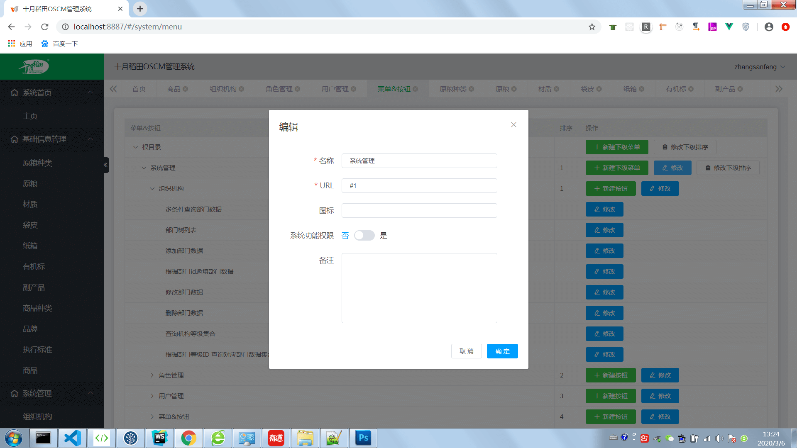Collapse the sidebar with the handle arrow
797x448 pixels.
pyautogui.click(x=106, y=165)
